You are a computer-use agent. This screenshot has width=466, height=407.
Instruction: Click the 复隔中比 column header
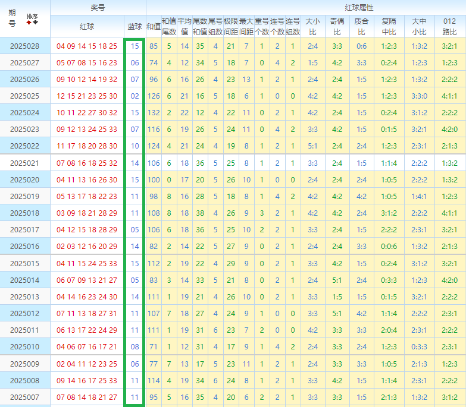pos(389,26)
